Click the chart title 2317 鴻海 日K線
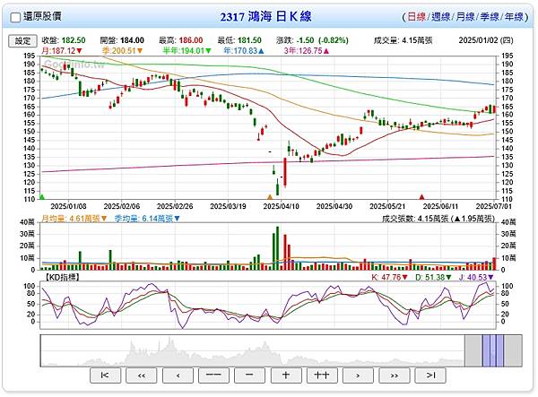 click(265, 16)
